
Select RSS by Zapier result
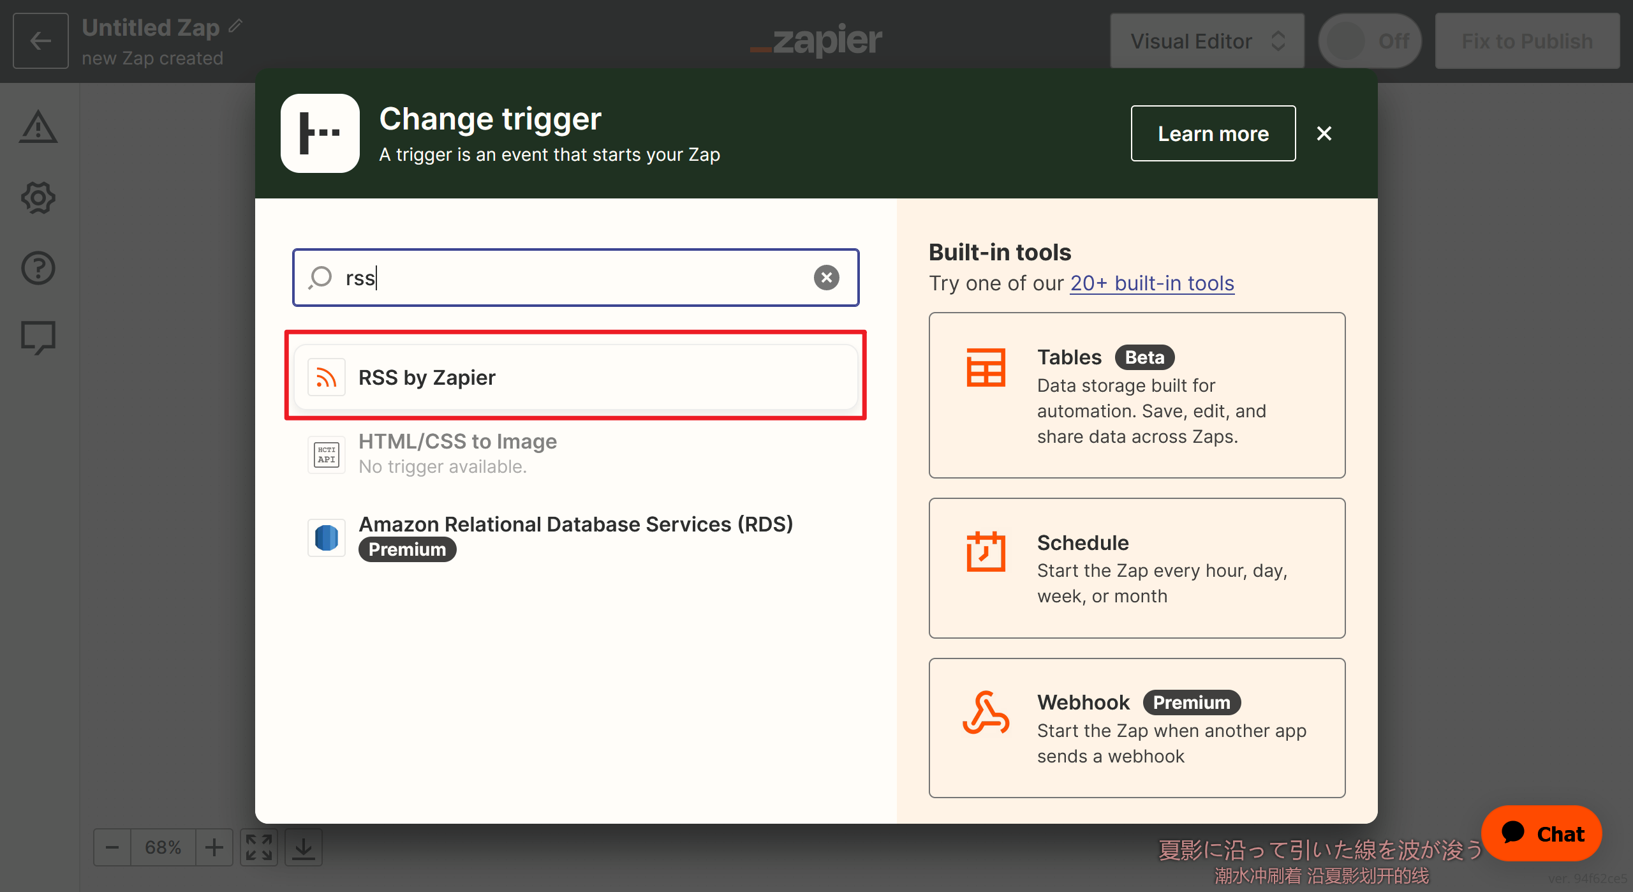point(575,377)
